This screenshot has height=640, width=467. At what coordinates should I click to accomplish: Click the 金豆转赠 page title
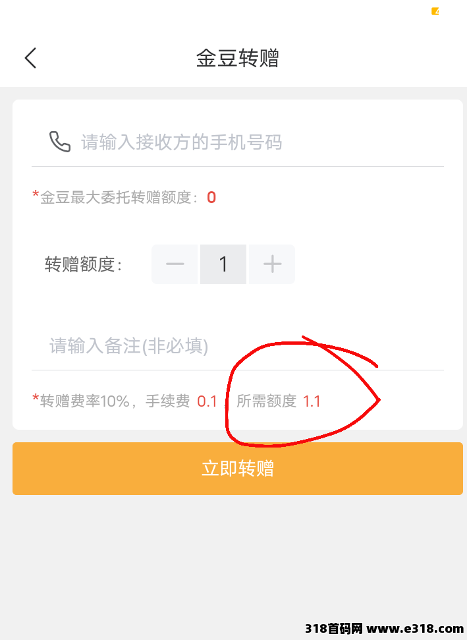pos(237,57)
